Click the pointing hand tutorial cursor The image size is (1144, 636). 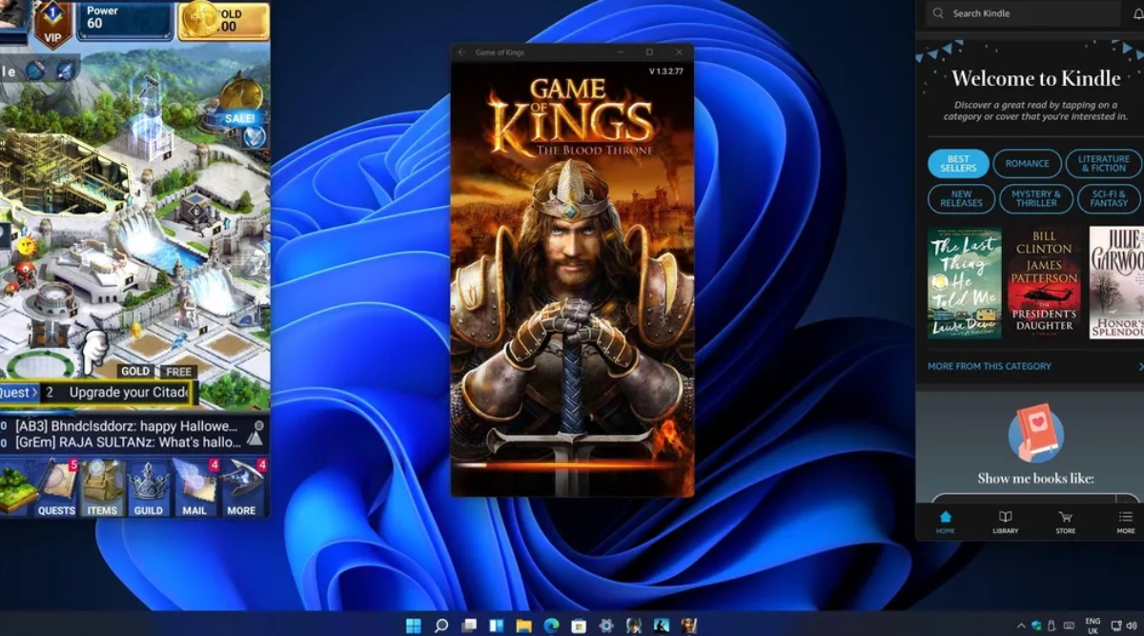pos(92,351)
